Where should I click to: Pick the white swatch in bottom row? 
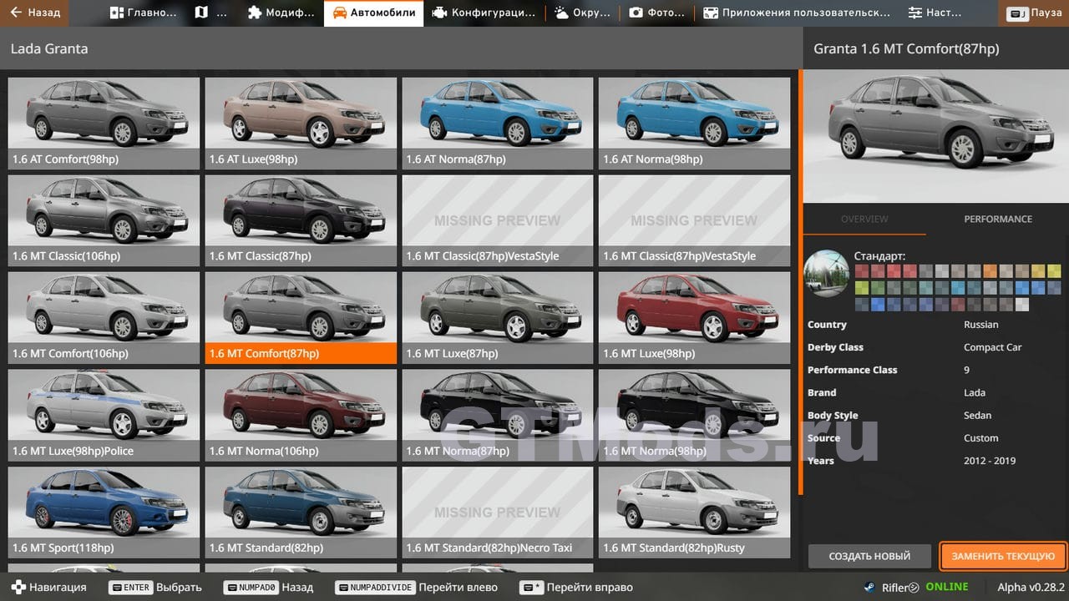pos(1022,305)
